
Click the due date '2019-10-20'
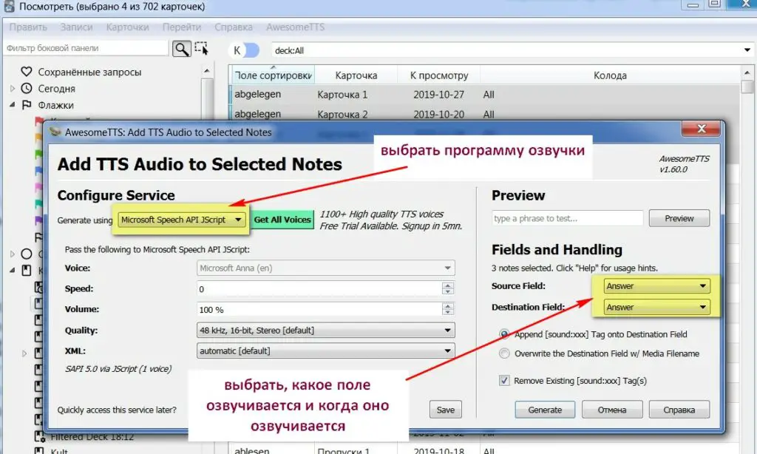pyautogui.click(x=438, y=115)
